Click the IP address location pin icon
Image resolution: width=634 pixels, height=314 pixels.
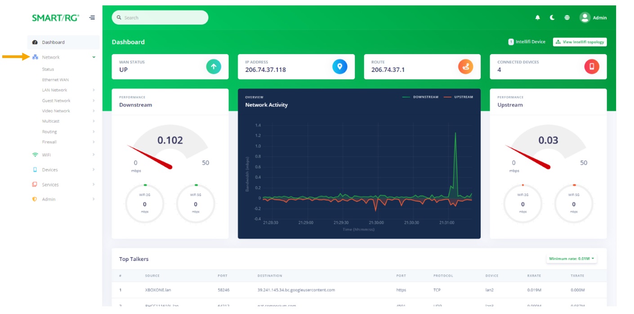tap(340, 67)
